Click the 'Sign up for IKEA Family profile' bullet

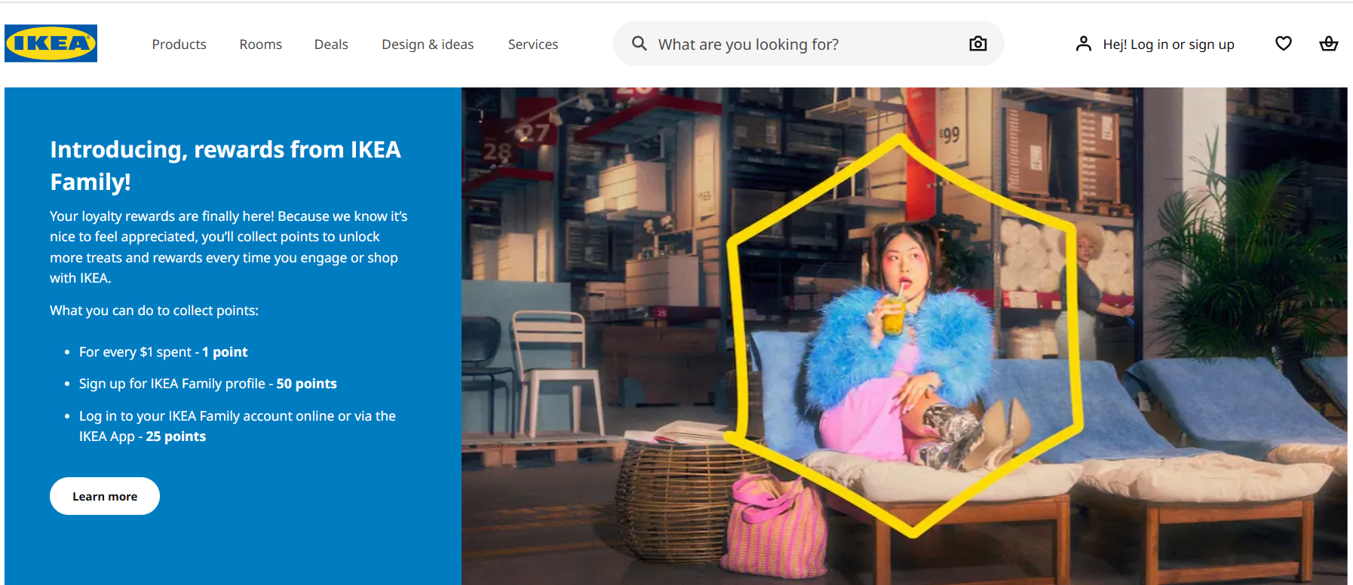(207, 384)
